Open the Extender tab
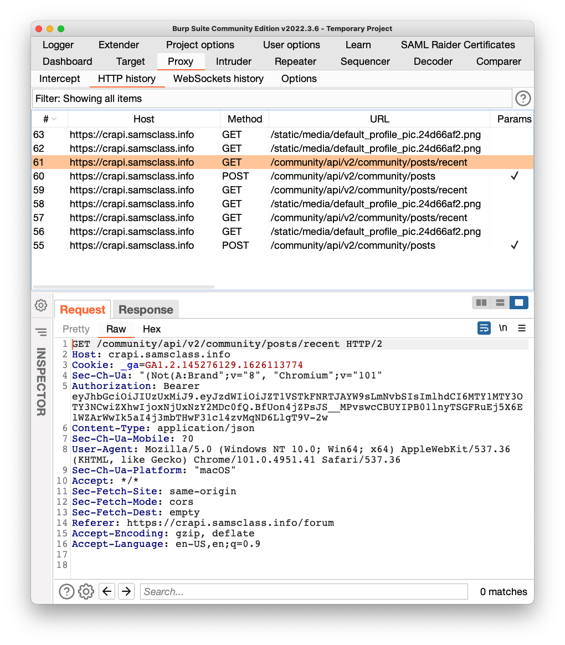 pyautogui.click(x=119, y=45)
